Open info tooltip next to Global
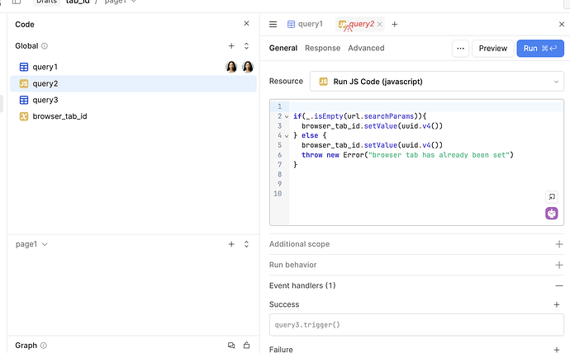This screenshot has height=353, width=570. [x=45, y=46]
